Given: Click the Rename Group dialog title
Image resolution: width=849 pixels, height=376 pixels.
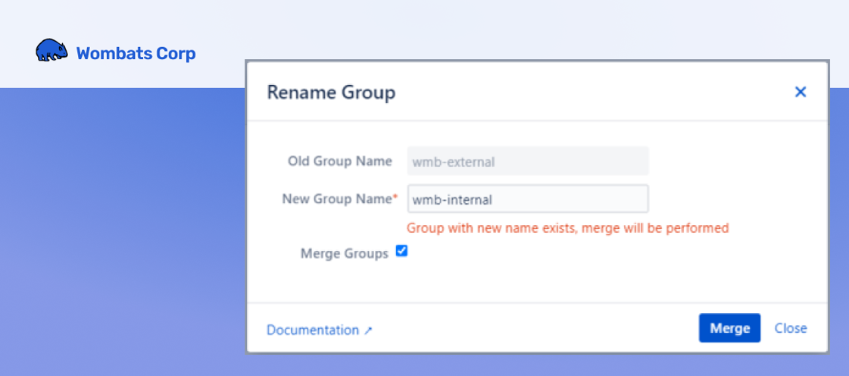Looking at the screenshot, I should coord(331,92).
